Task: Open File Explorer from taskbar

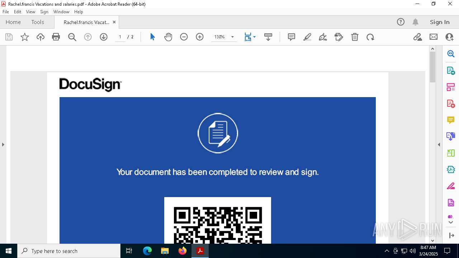Action: tap(165, 251)
